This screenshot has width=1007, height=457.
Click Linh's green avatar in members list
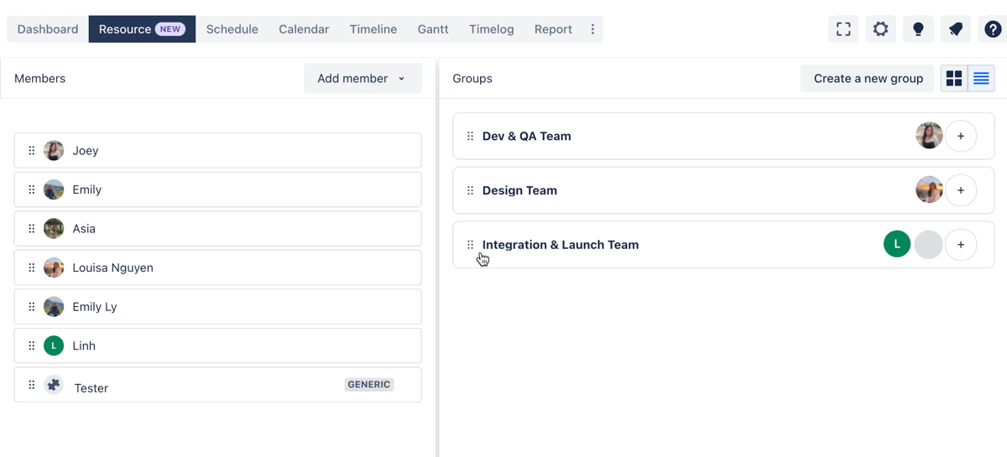[54, 345]
